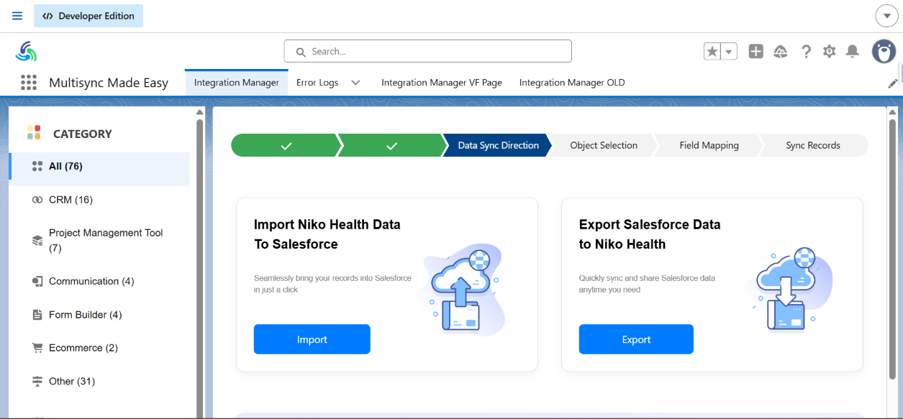The height and width of the screenshot is (419, 903).
Task: Click 'Seamlessly bring your records' description text
Action: 332,284
